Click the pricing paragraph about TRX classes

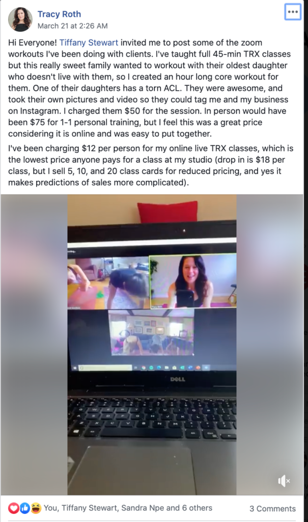(x=151, y=166)
